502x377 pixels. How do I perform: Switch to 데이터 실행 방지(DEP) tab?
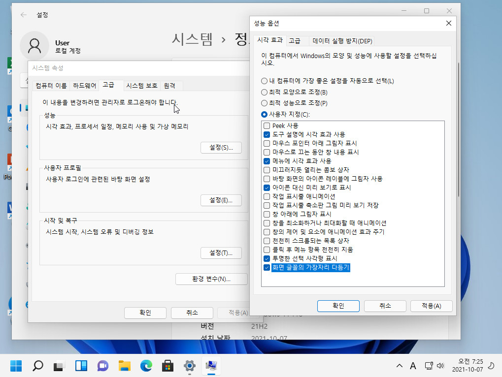(342, 41)
